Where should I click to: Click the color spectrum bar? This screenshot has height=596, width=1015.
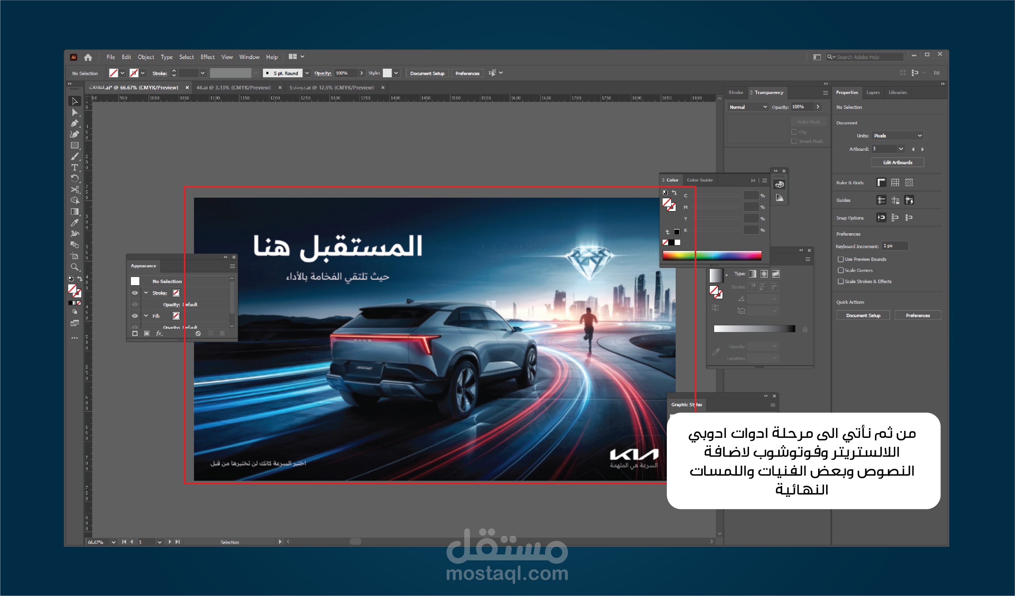pyautogui.click(x=712, y=255)
